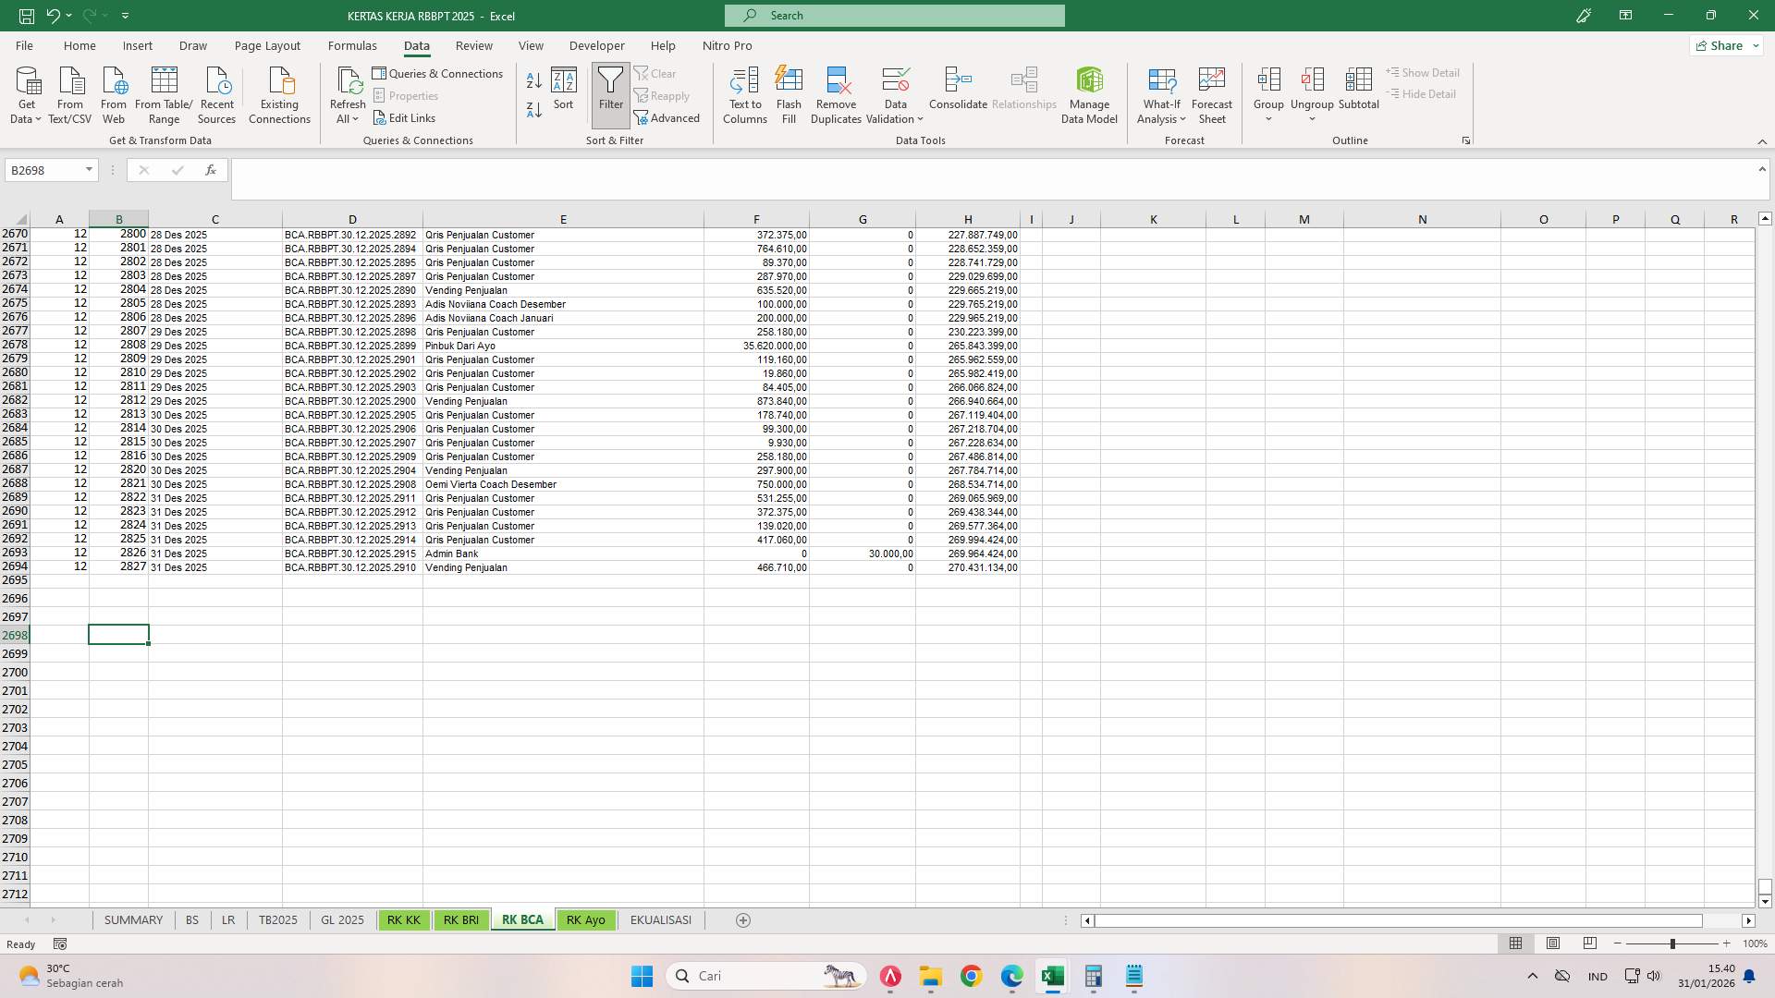1775x998 pixels.
Task: Click the Share button
Action: point(1723,45)
